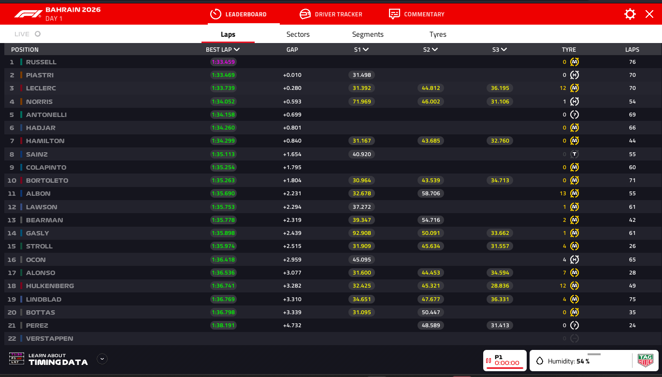Open the Commentary tab
Image resolution: width=662 pixels, height=377 pixels.
pyautogui.click(x=417, y=14)
